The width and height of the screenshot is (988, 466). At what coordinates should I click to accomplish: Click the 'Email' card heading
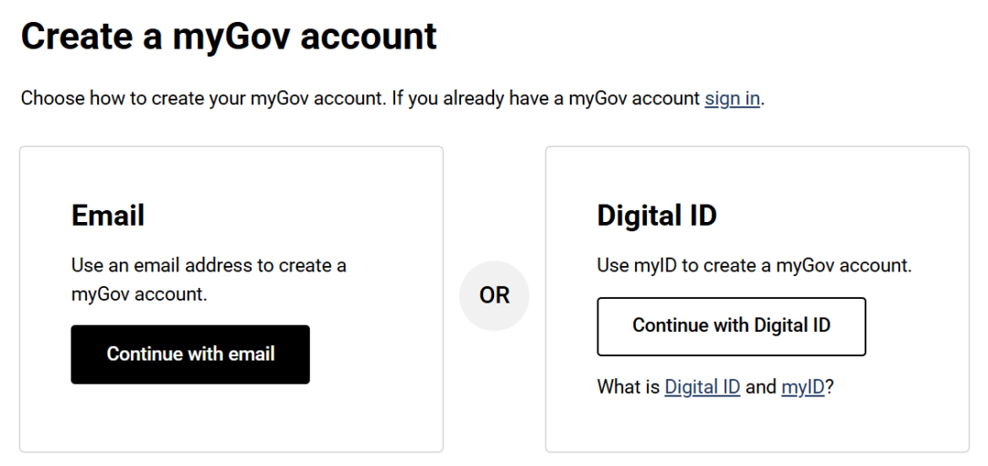pyautogui.click(x=108, y=216)
